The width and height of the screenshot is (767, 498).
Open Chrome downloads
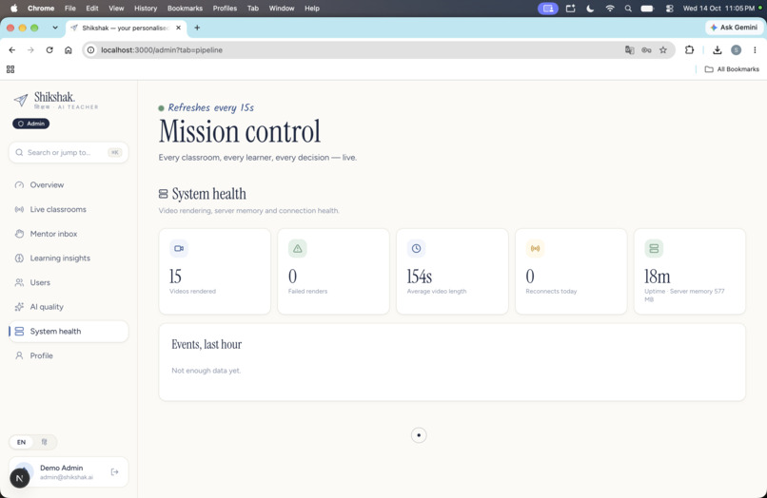[x=718, y=49]
